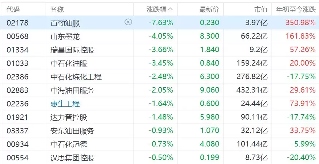Open 安东油田服务 stock entry
319x164 pixels.
click(x=72, y=130)
